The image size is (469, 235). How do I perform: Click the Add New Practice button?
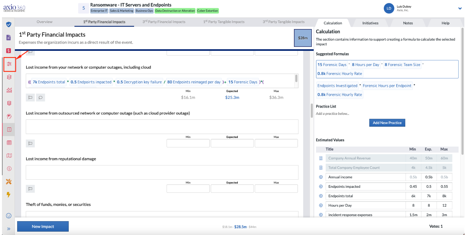[387, 123]
